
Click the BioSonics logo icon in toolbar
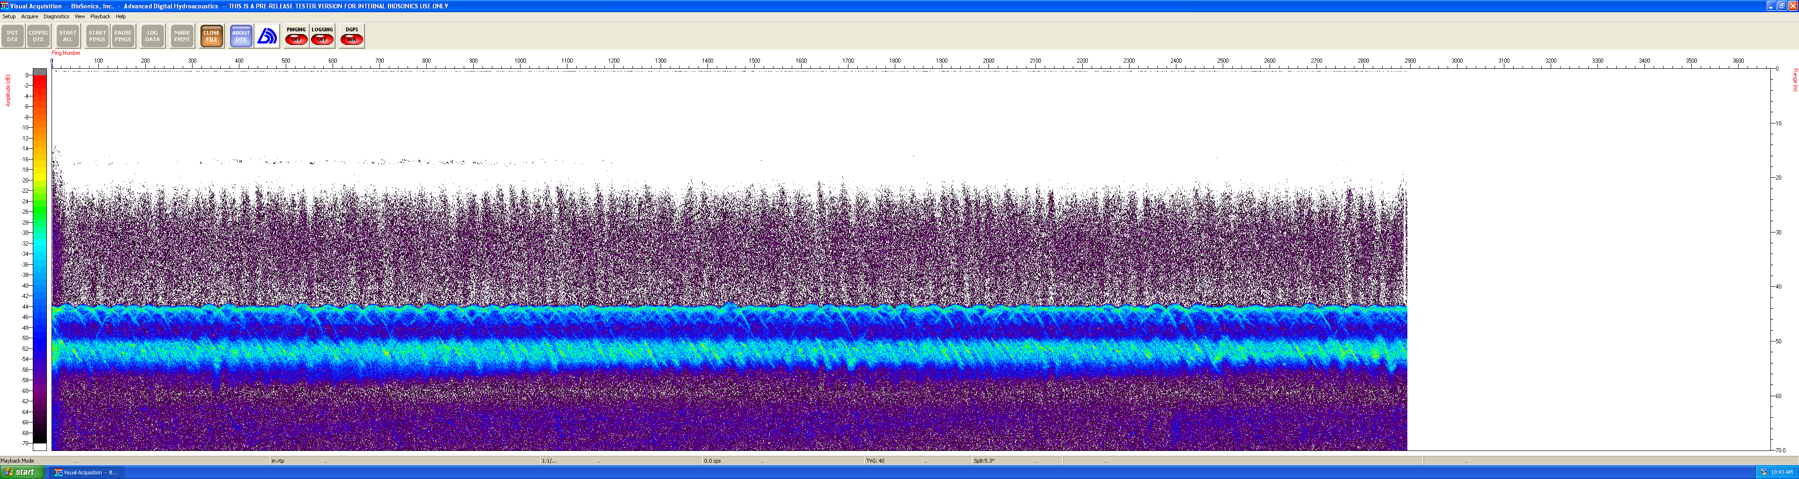pyautogui.click(x=267, y=36)
